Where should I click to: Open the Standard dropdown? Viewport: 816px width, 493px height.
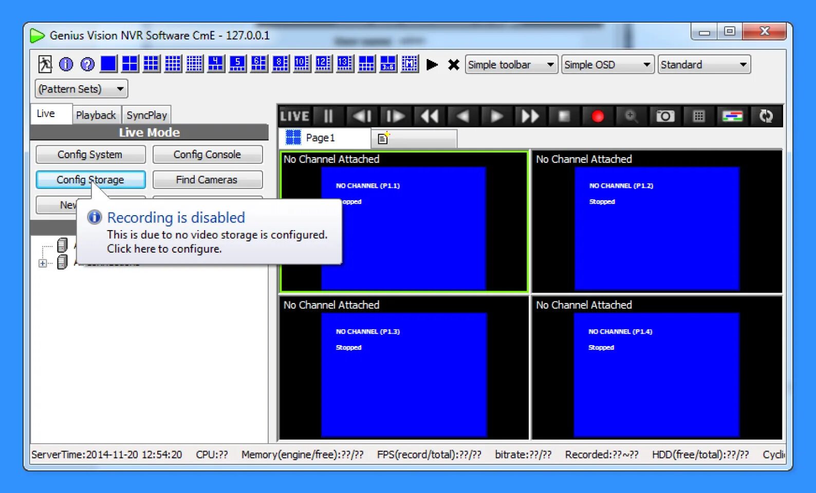click(704, 65)
